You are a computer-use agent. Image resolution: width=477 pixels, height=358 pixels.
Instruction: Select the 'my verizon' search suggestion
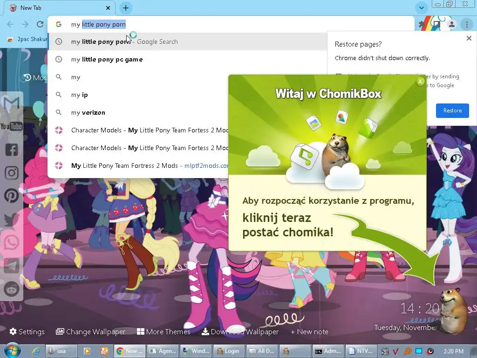coord(138,112)
